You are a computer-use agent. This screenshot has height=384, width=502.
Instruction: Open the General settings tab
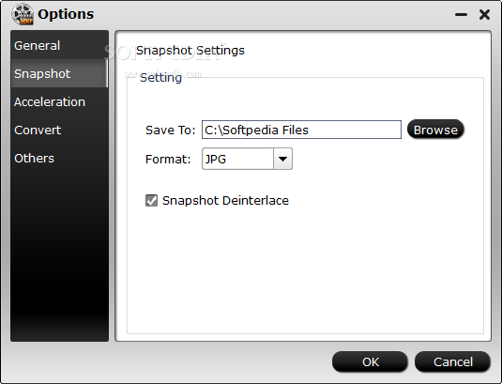[59, 45]
